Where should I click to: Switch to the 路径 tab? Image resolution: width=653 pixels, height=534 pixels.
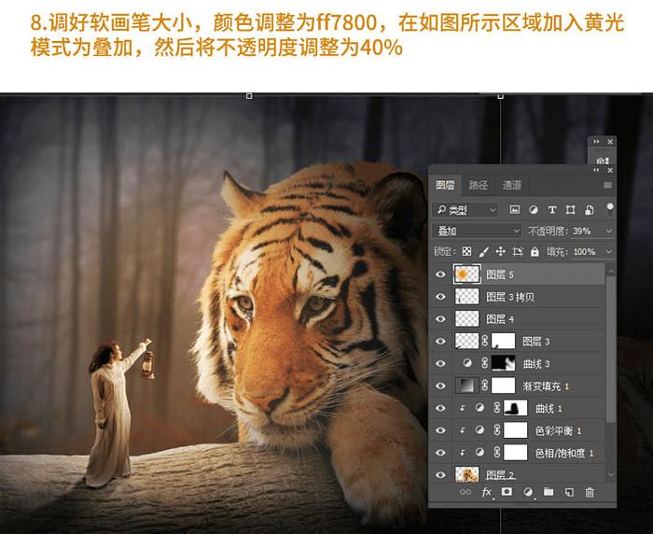click(x=478, y=185)
